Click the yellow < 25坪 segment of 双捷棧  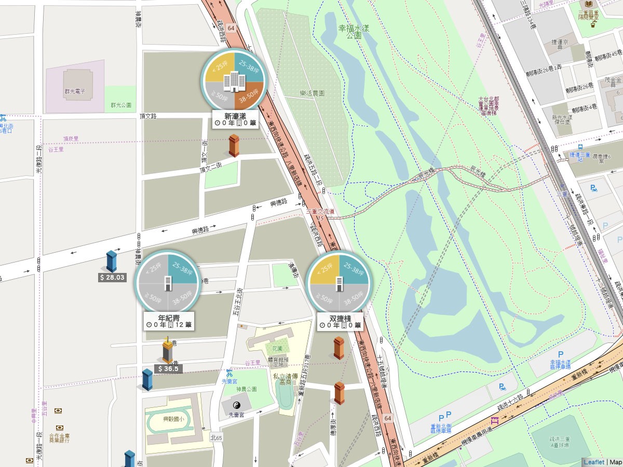[x=325, y=270]
